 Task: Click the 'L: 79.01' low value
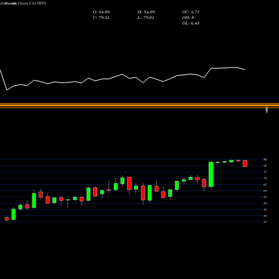(x=146, y=18)
